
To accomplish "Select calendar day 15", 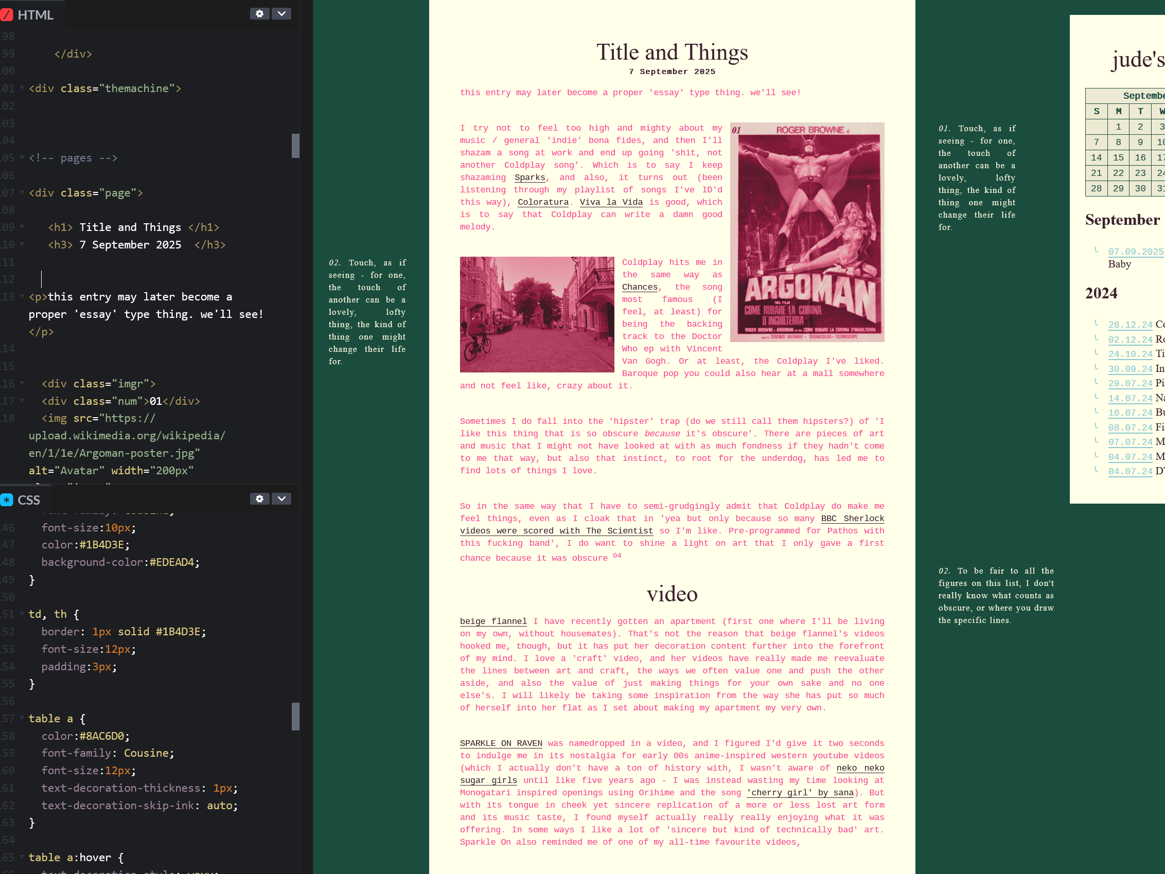I will (1118, 157).
